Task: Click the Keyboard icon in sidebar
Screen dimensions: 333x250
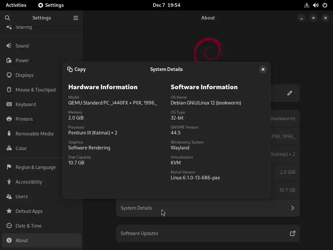Action: click(x=9, y=104)
